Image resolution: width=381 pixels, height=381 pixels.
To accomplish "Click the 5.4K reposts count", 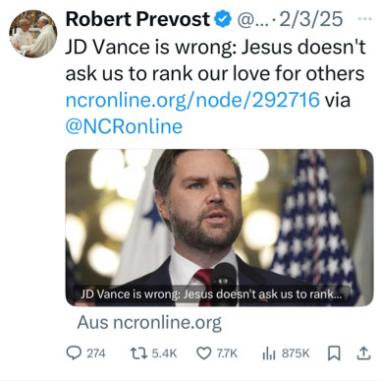I will (164, 353).
